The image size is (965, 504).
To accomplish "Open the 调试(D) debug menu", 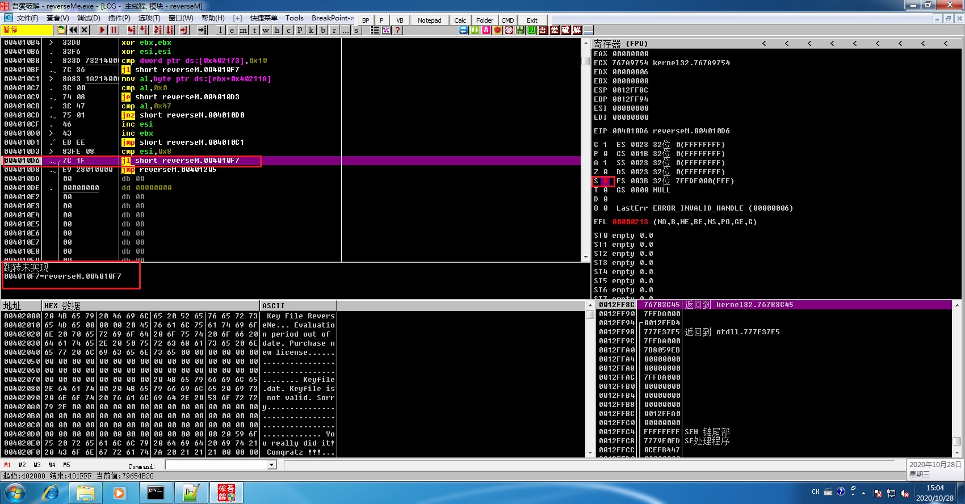I will tap(89, 18).
